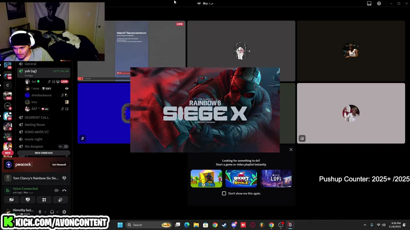Select the SONG WARS VC' channel
The height and width of the screenshot is (230, 410).
43,132
